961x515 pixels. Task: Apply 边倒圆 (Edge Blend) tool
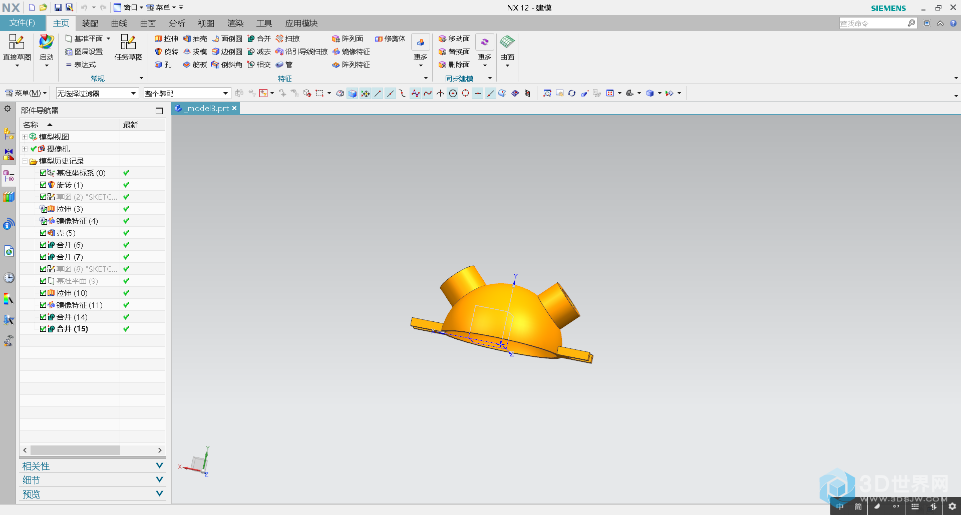coord(227,52)
